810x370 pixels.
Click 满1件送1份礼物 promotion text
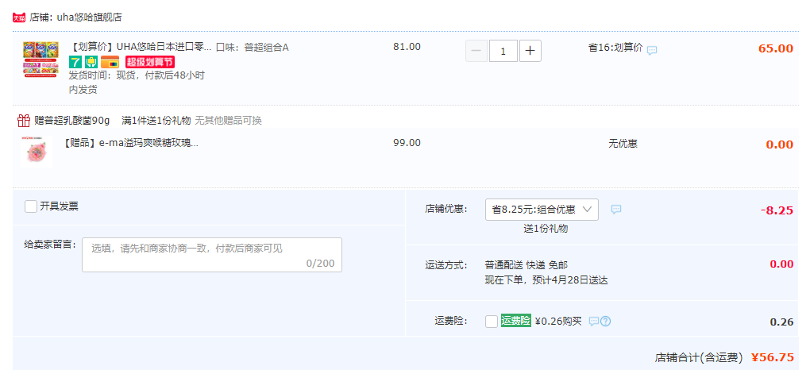pos(156,121)
